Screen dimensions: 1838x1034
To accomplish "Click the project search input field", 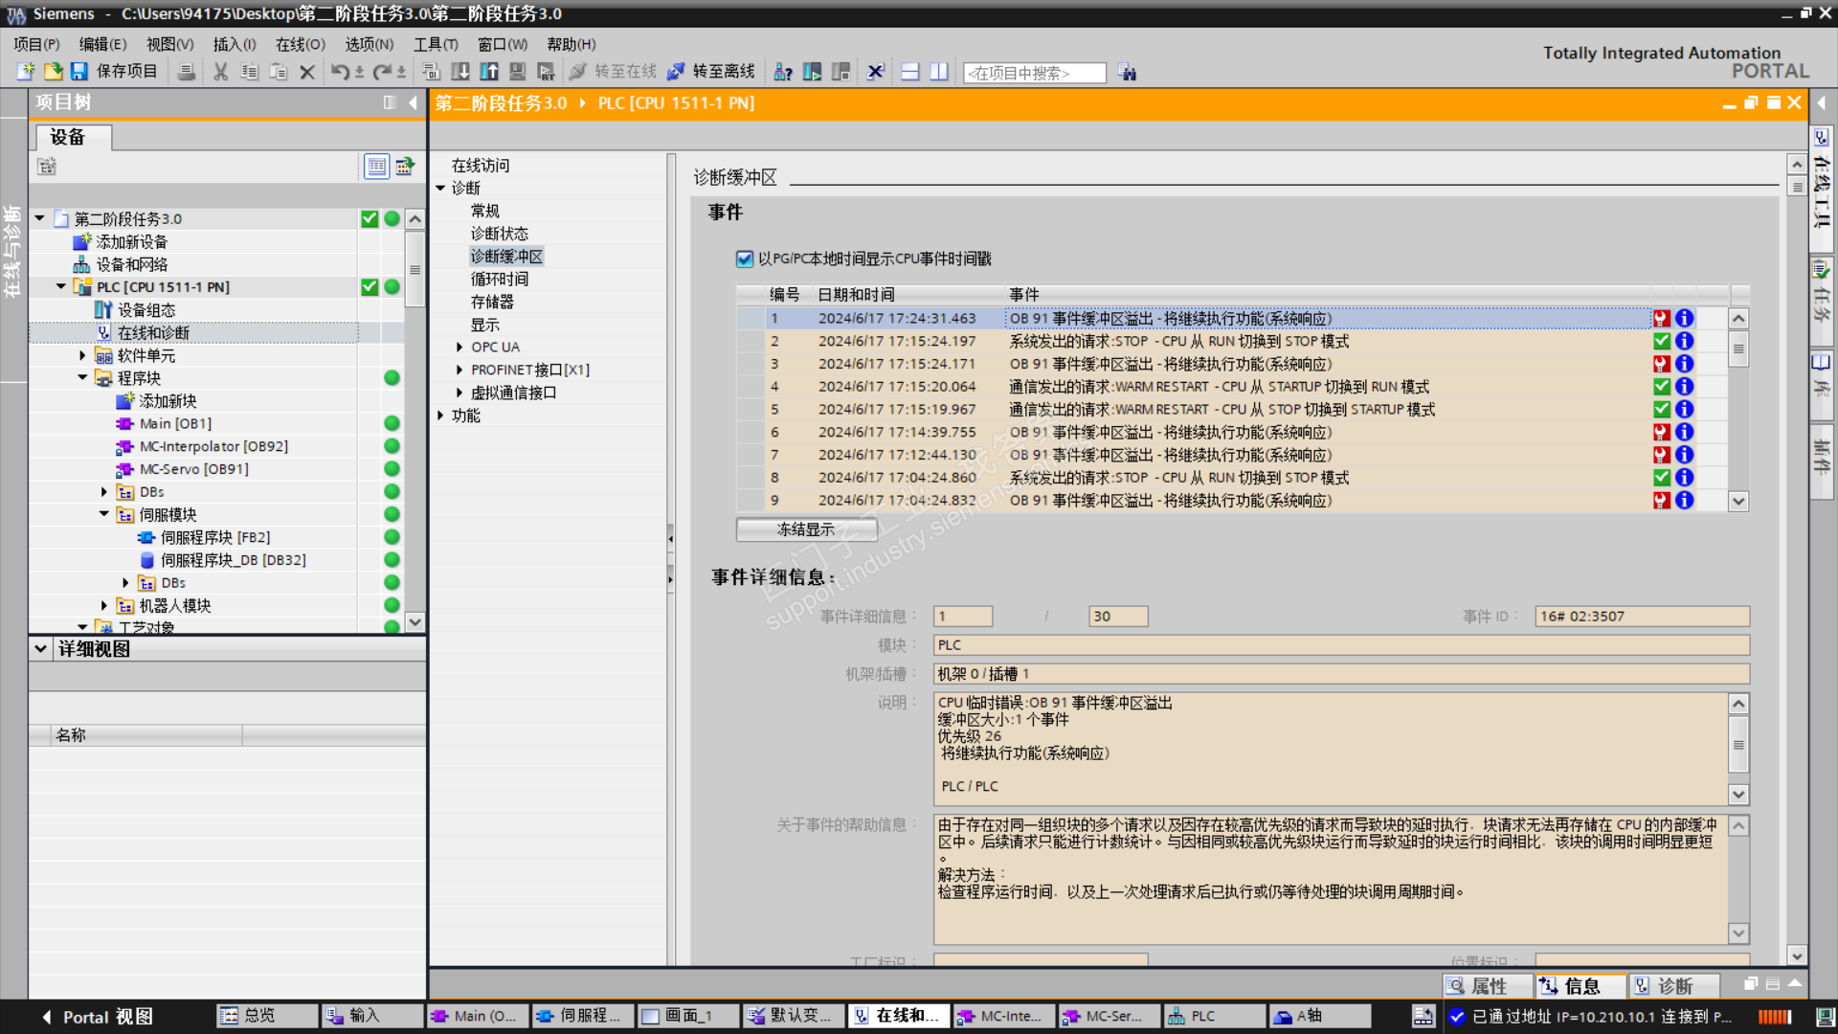I will (1034, 73).
